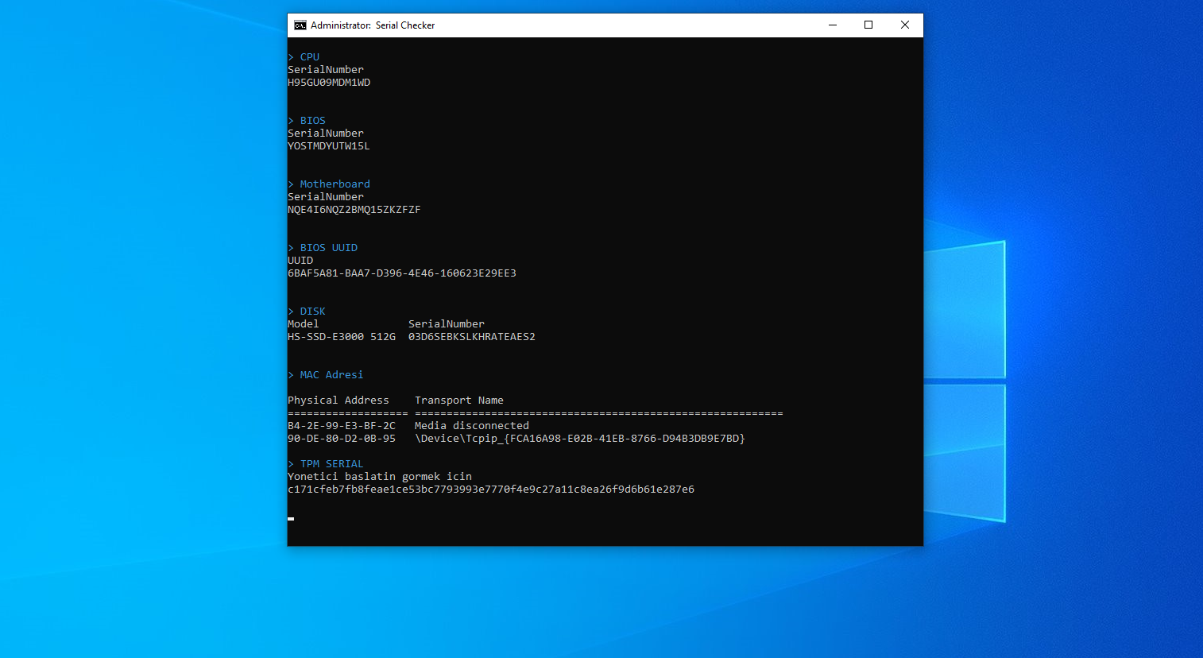The width and height of the screenshot is (1203, 658).
Task: Click the '> DISK' section header
Action: [x=308, y=312]
